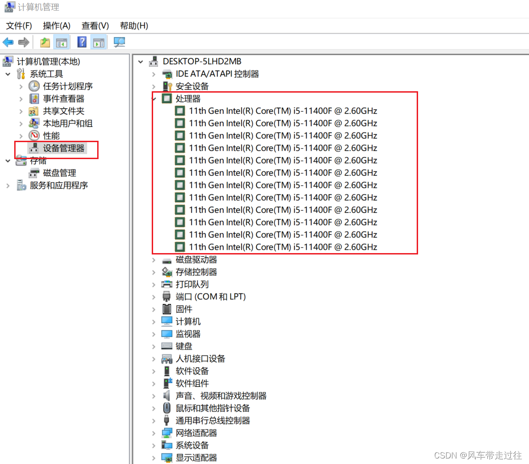Expand the 服务和应用程序 node
529x464 pixels.
pyautogui.click(x=8, y=186)
